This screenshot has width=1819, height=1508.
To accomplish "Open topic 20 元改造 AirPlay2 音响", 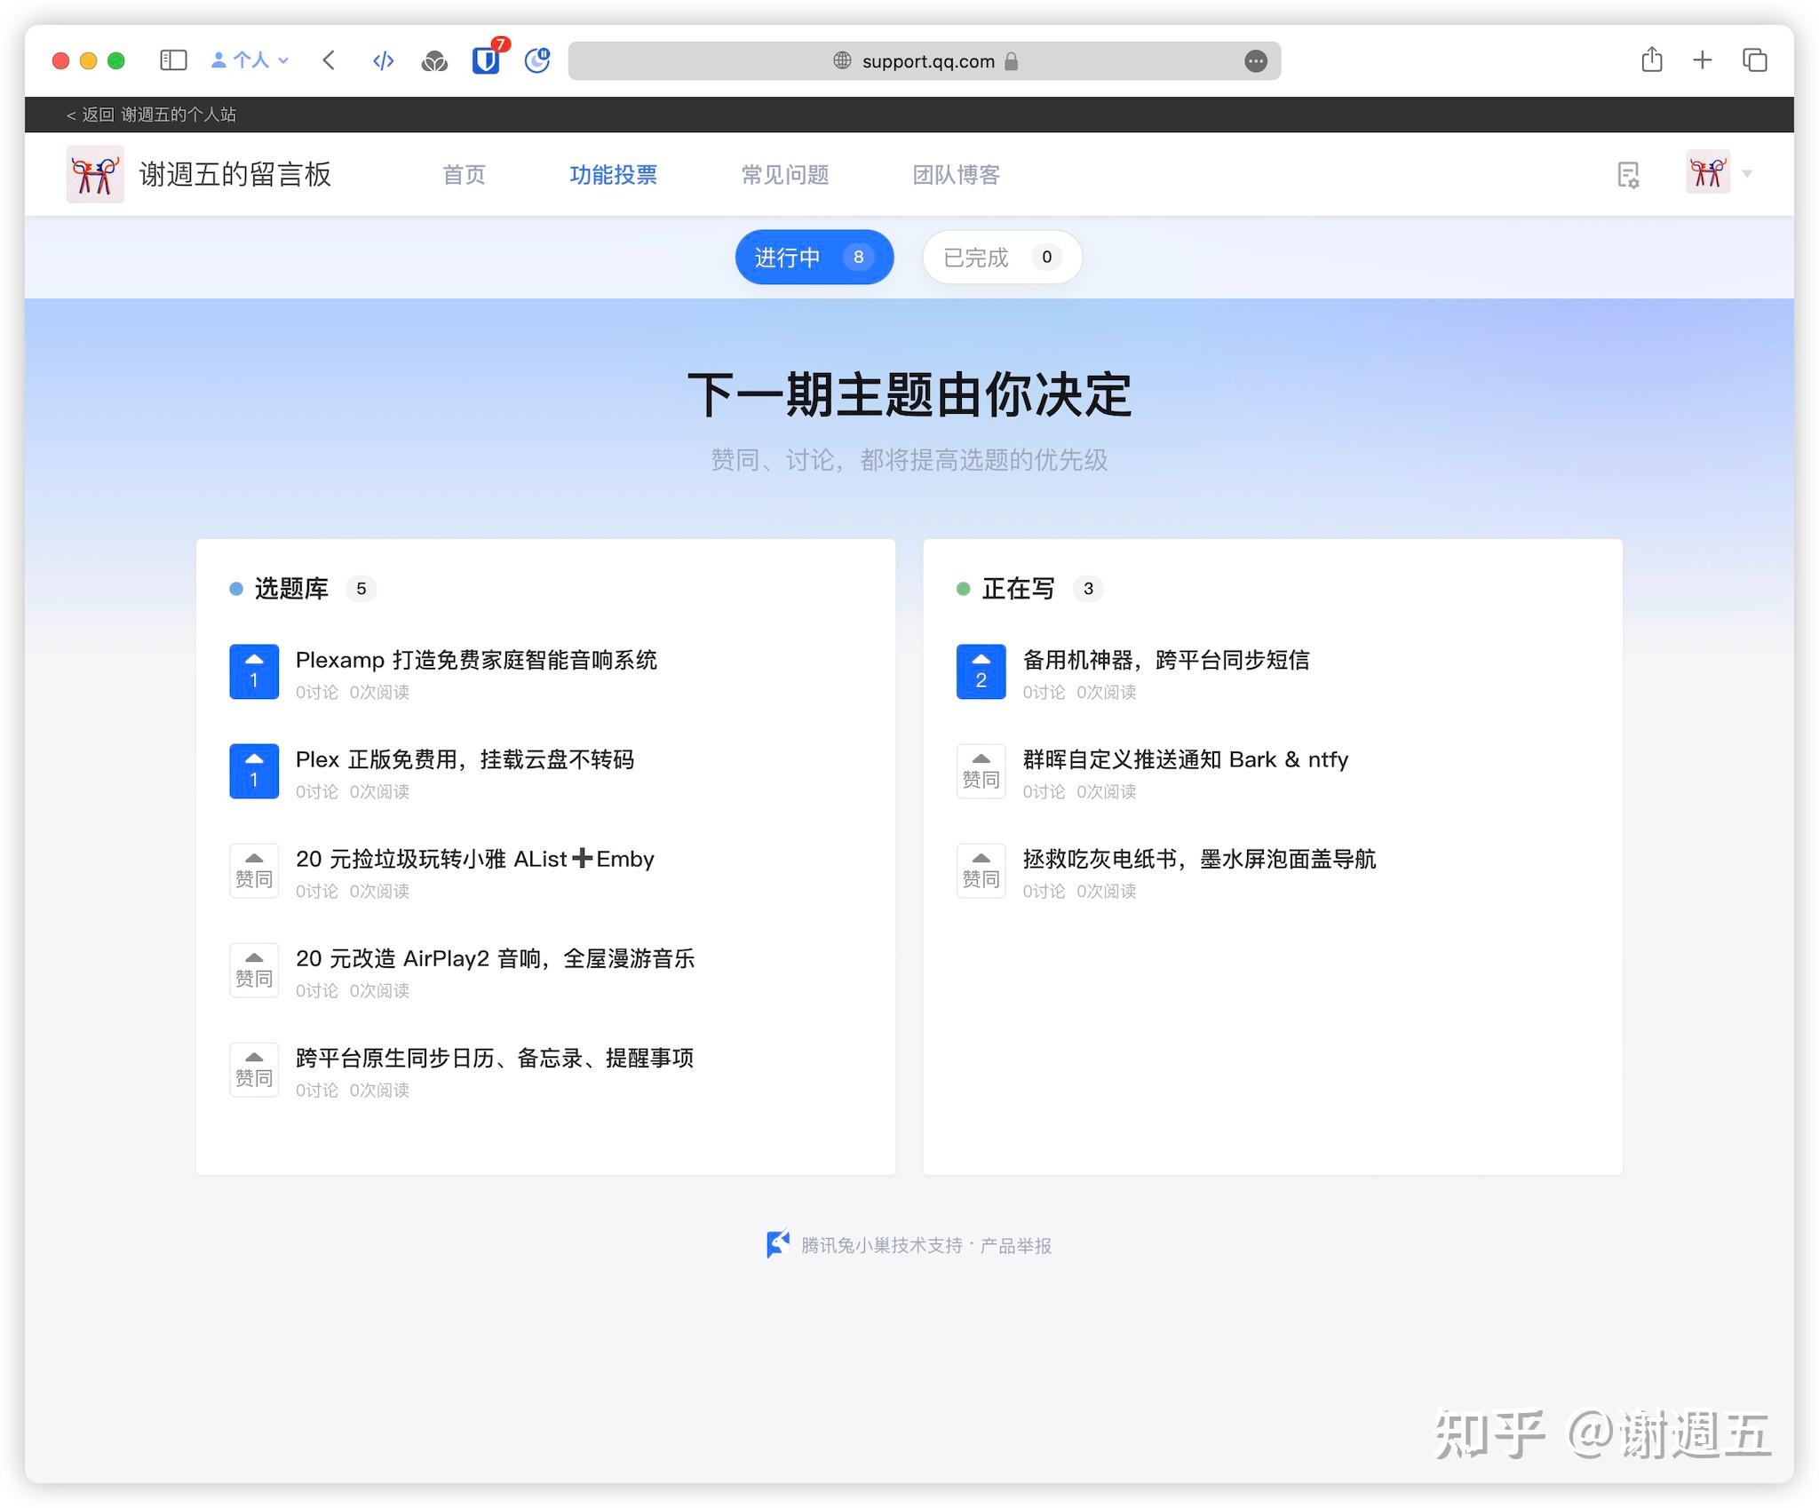I will [x=495, y=958].
